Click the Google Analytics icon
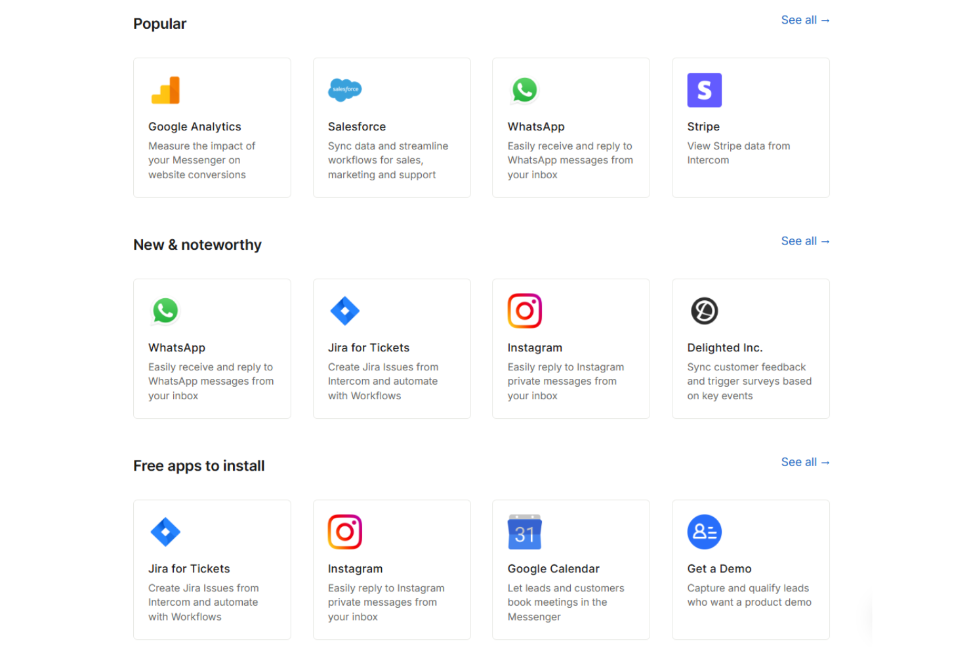The width and height of the screenshot is (971, 647). (x=166, y=90)
